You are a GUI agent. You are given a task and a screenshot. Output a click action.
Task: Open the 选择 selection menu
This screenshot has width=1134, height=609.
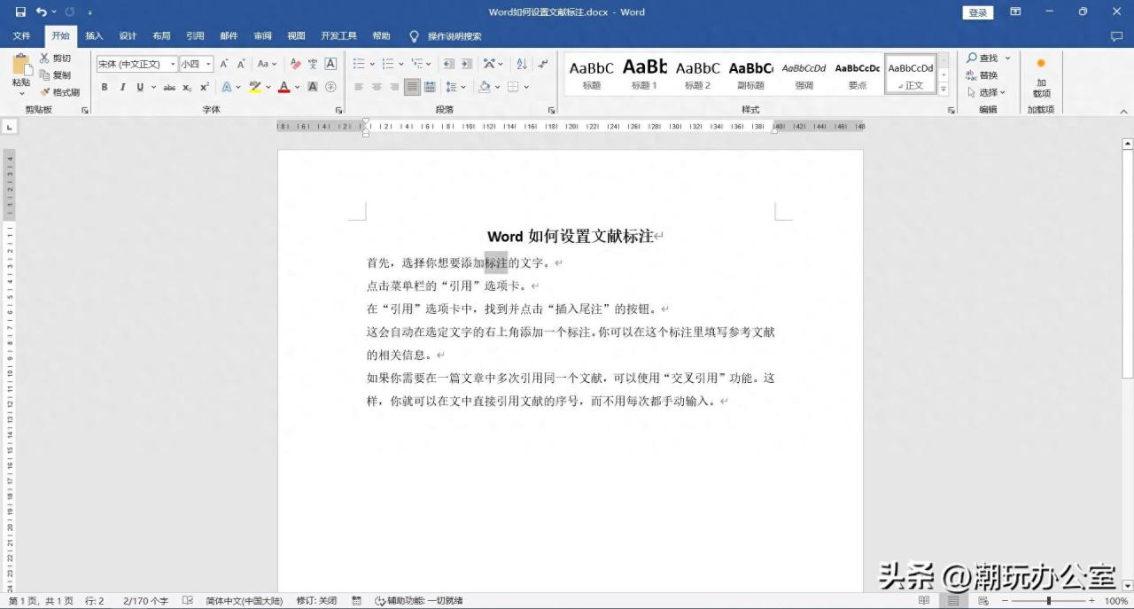986,92
